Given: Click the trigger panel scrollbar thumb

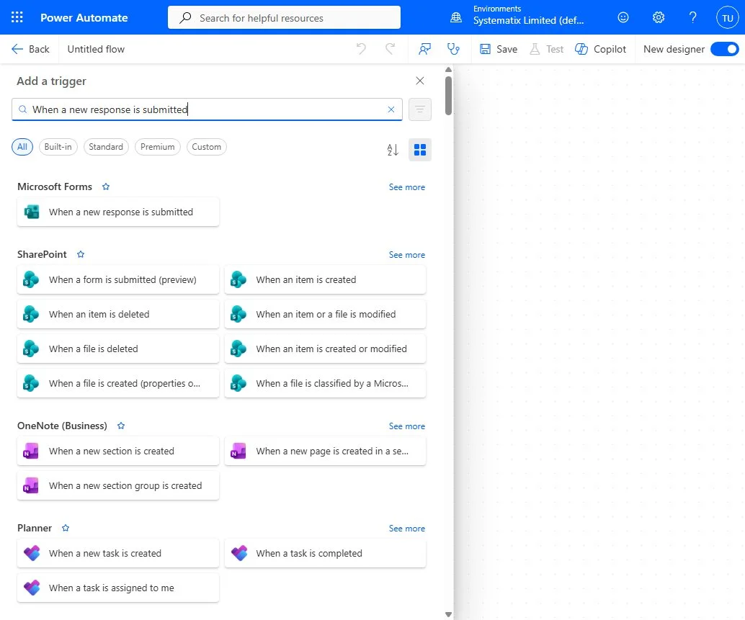Looking at the screenshot, I should tap(448, 96).
